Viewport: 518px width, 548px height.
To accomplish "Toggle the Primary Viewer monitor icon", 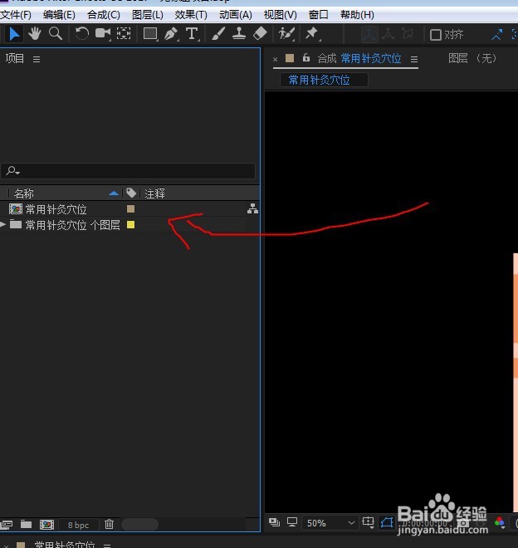I will coord(292,522).
